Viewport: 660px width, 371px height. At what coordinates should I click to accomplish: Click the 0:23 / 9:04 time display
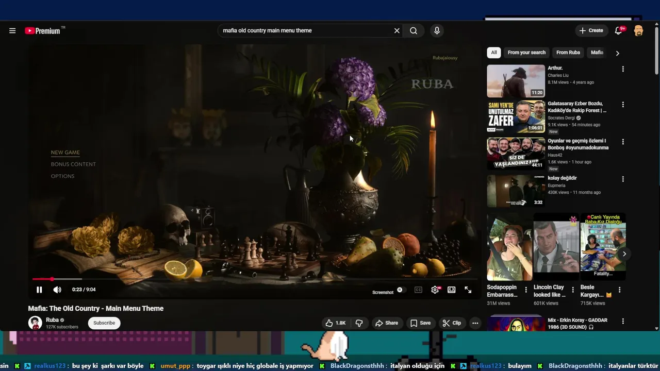[84, 290]
